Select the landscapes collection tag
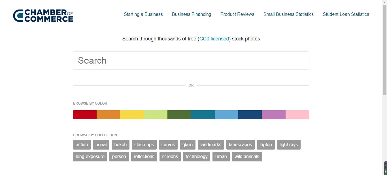Viewport: 387px width, 175px height. tap(240, 144)
